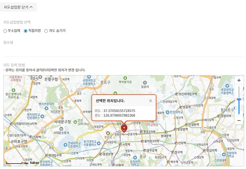Screen dimensions: 246x169
Task: Click the 경도 126.9798057882306 value
Action: 119,115
